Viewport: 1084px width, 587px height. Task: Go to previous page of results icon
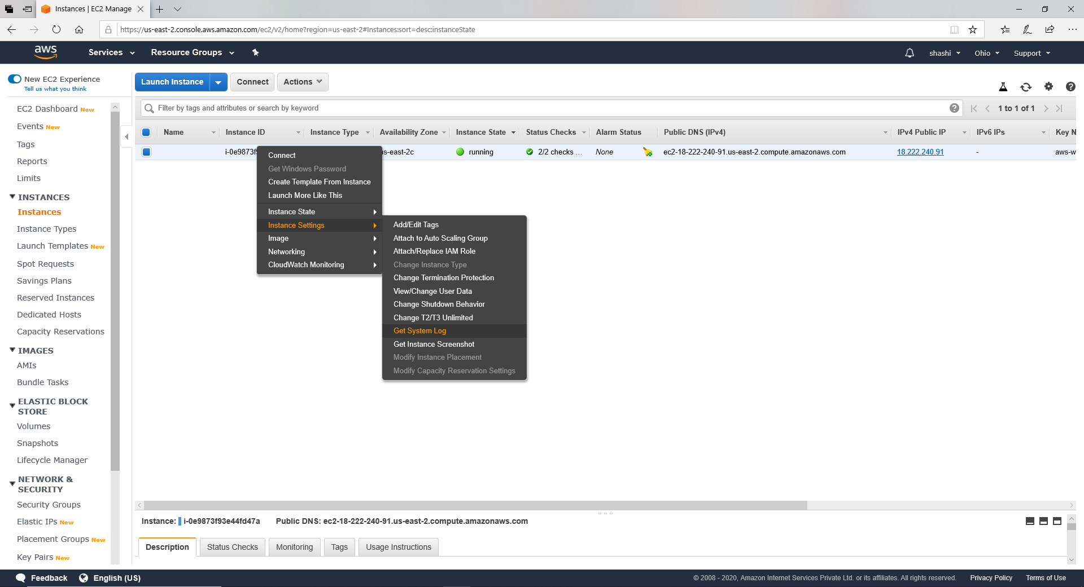(x=987, y=108)
